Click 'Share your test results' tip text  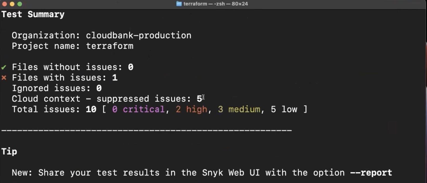pos(99,173)
